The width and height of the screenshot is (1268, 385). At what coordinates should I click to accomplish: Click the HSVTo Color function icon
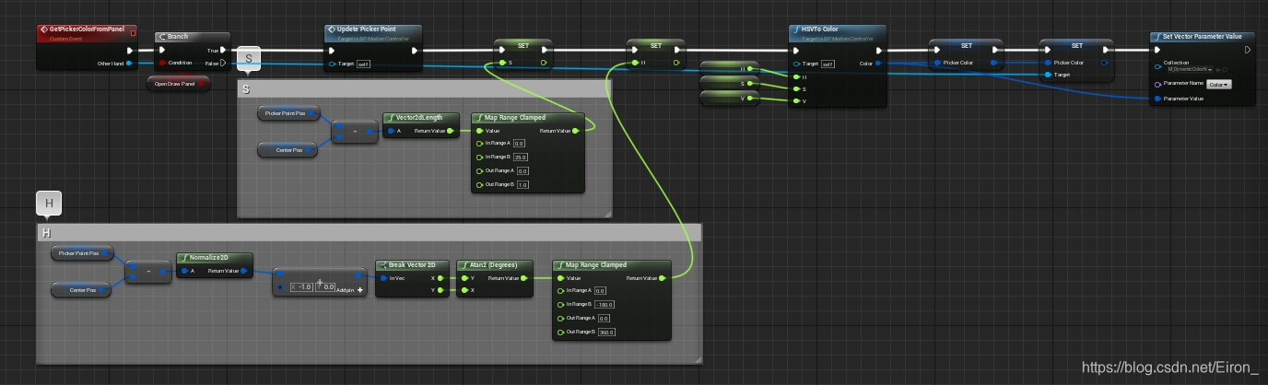[x=796, y=29]
